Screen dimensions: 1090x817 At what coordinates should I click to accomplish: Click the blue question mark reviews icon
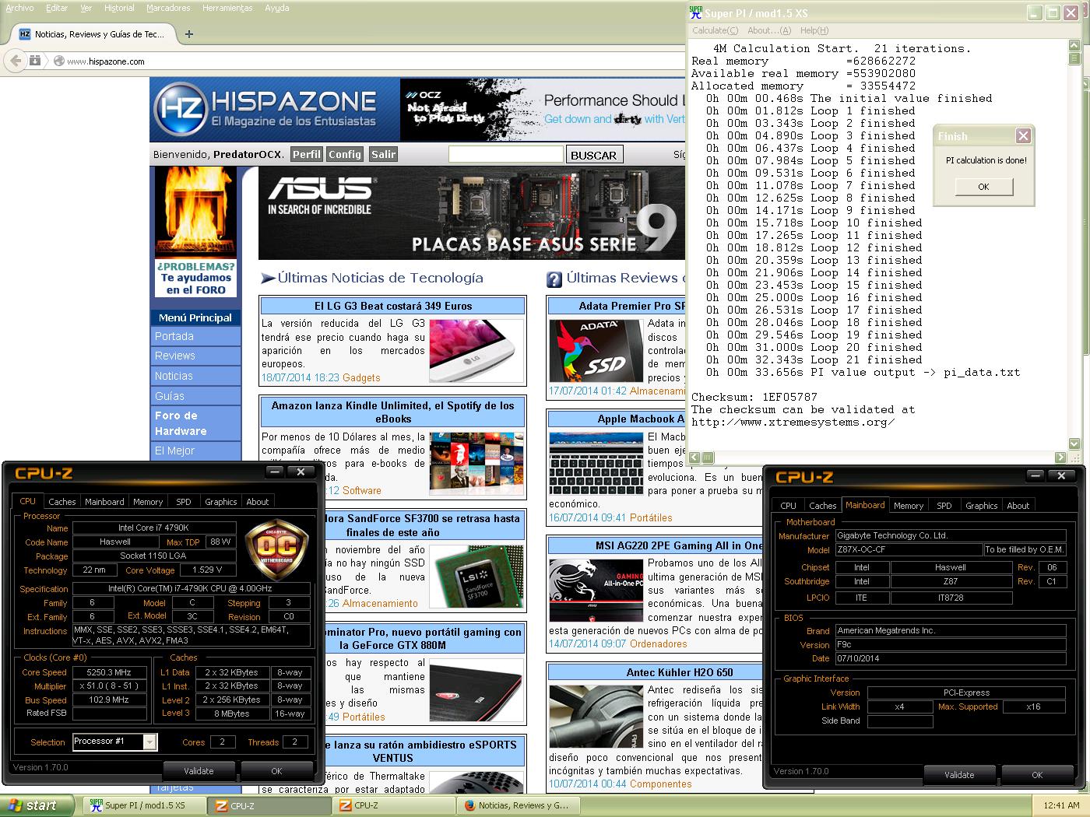coord(554,279)
